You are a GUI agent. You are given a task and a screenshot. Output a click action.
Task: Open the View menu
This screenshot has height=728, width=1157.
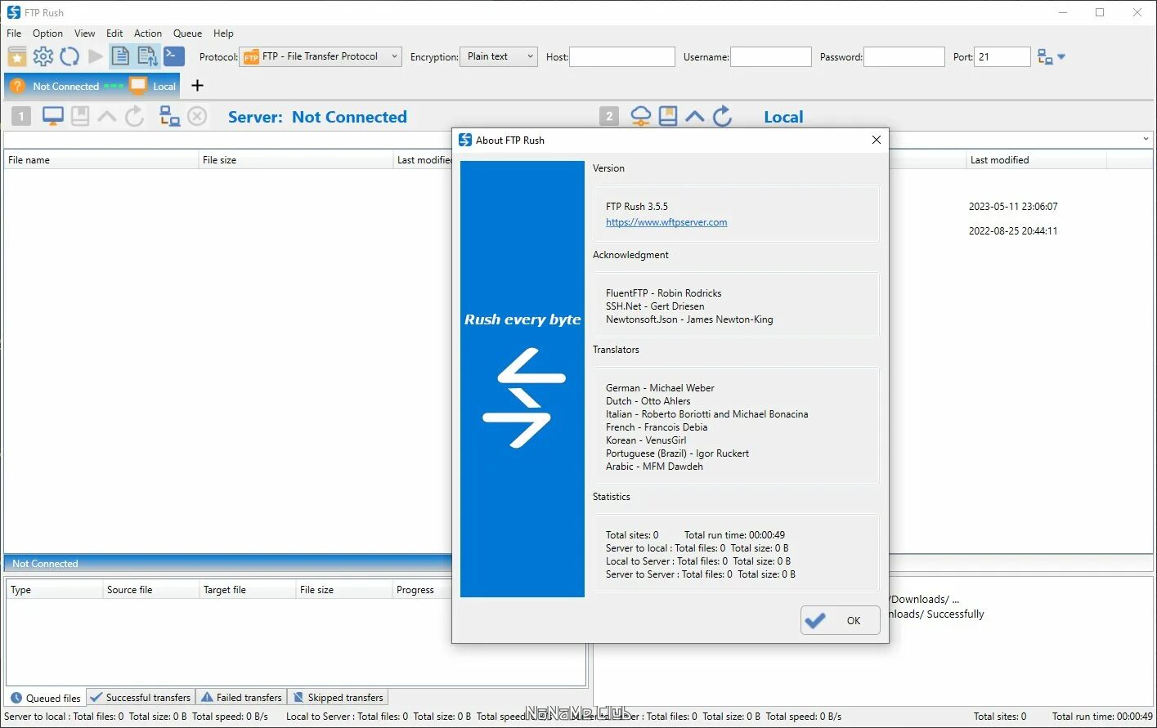84,33
